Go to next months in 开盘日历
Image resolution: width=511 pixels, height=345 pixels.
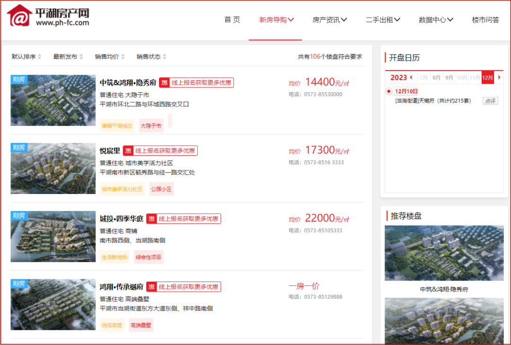[499, 77]
